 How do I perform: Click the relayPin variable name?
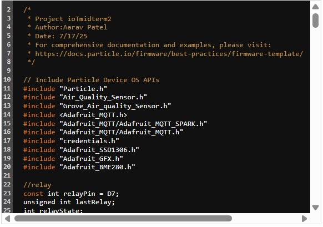[79, 194]
